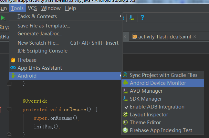The image size is (209, 138).
Task: Click SDK Manager download icon in submenu
Action: click(125, 99)
